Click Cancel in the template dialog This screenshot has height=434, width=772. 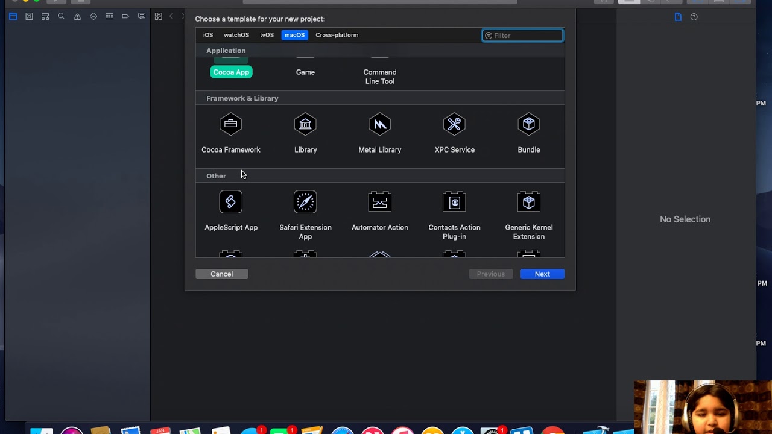pos(221,274)
